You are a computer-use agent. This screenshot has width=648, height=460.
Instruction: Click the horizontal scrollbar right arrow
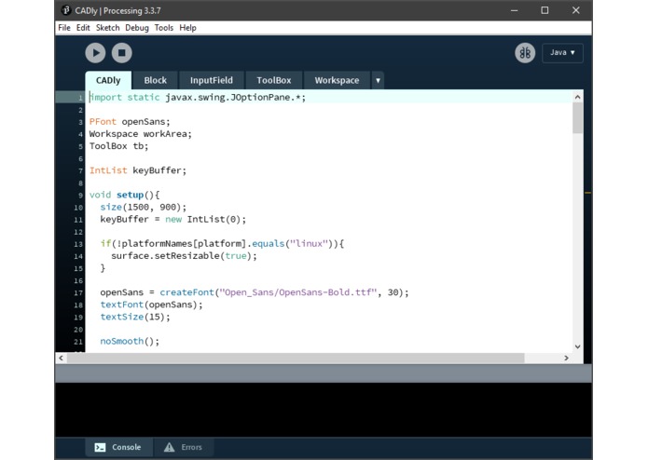(566, 359)
